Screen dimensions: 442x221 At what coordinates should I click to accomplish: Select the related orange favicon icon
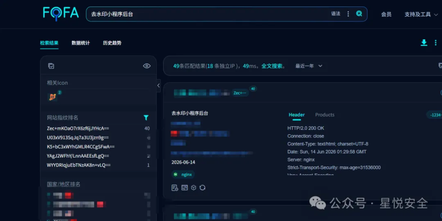coord(52,97)
